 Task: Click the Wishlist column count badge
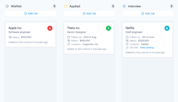click(x=55, y=6)
